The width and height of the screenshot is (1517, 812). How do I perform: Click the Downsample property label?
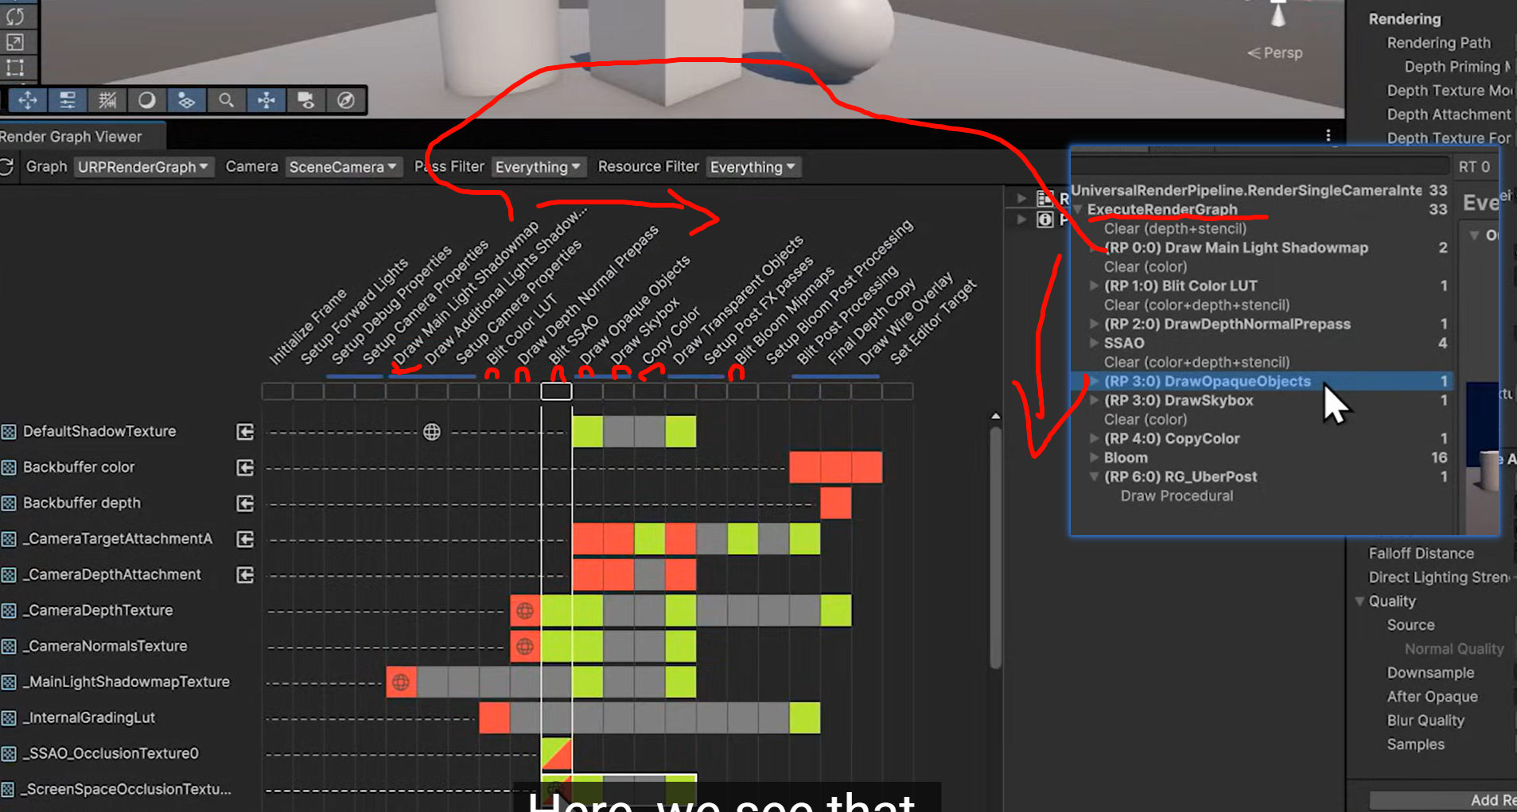coord(1430,673)
